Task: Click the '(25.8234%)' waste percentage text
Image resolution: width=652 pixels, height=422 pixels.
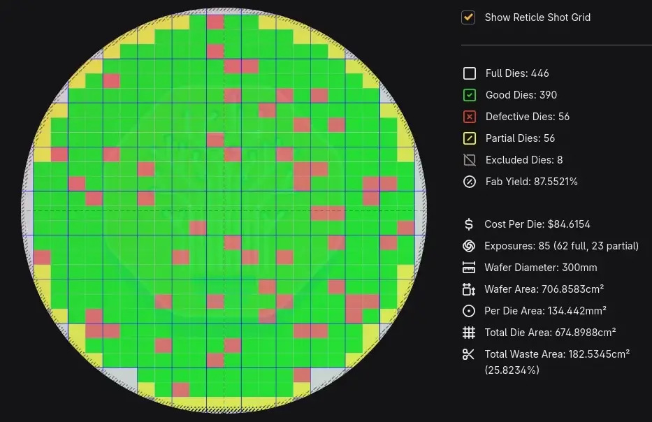Action: (x=512, y=370)
